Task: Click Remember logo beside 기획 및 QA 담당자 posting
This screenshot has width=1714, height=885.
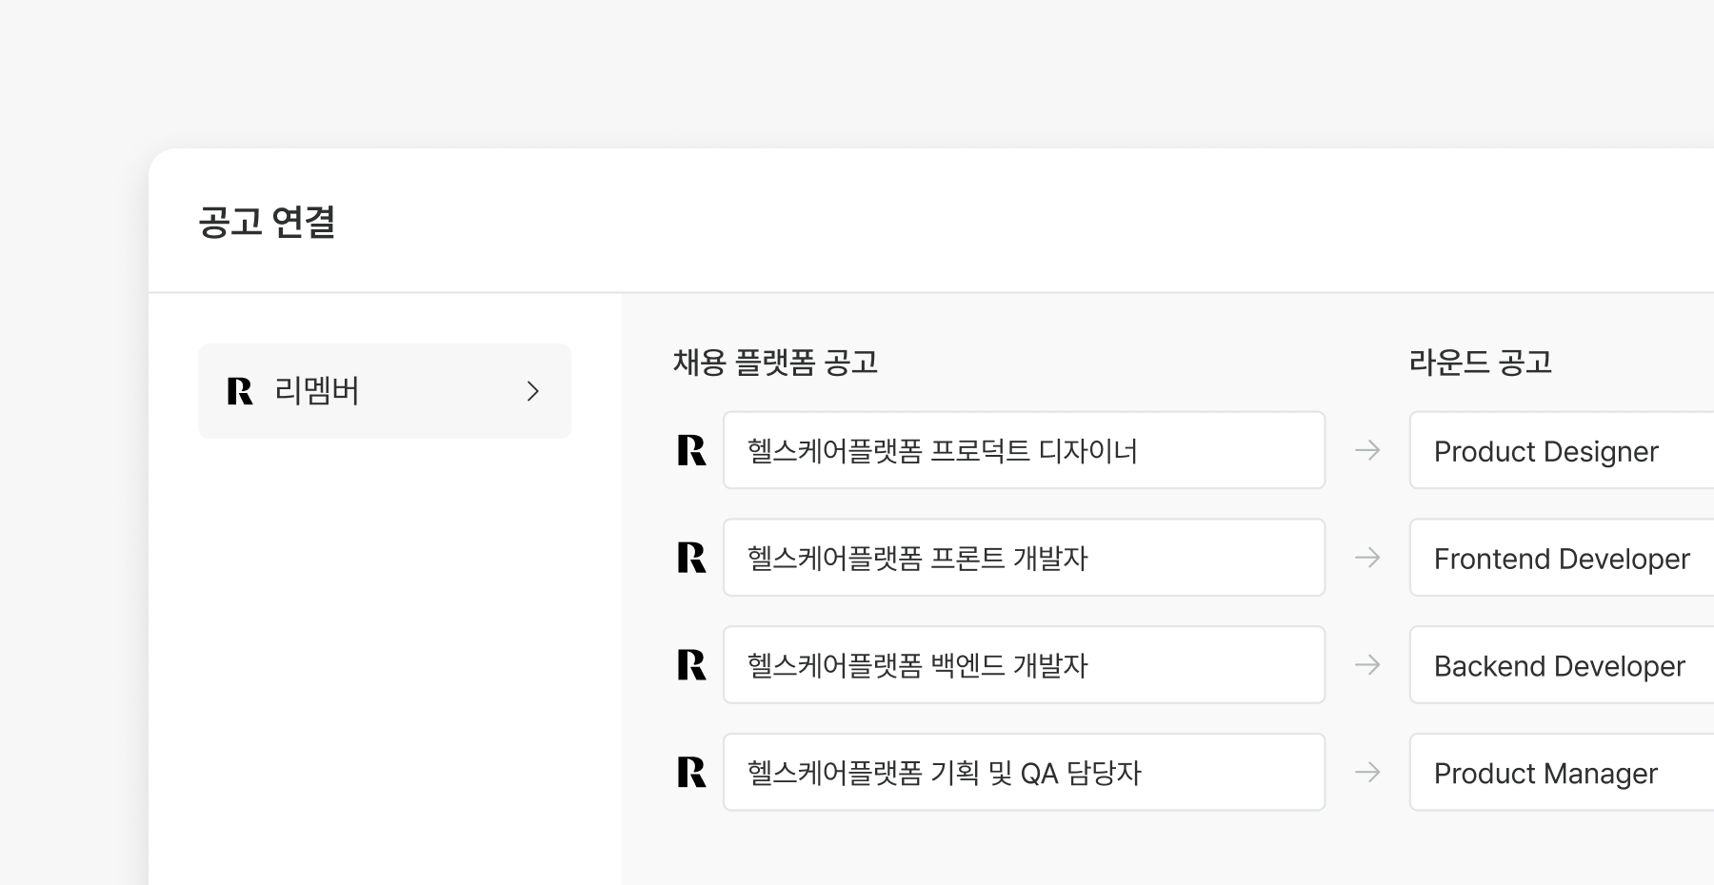Action: (x=692, y=773)
